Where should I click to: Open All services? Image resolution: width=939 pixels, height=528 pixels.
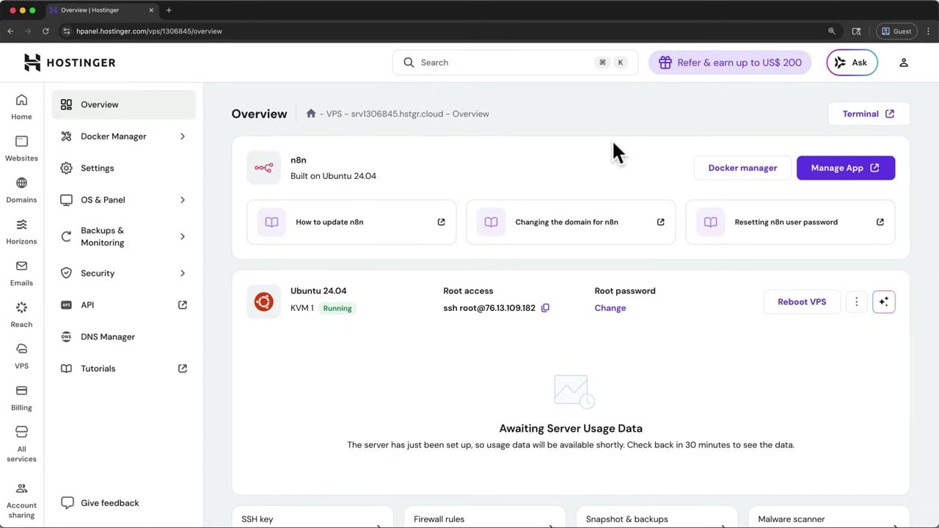21,444
